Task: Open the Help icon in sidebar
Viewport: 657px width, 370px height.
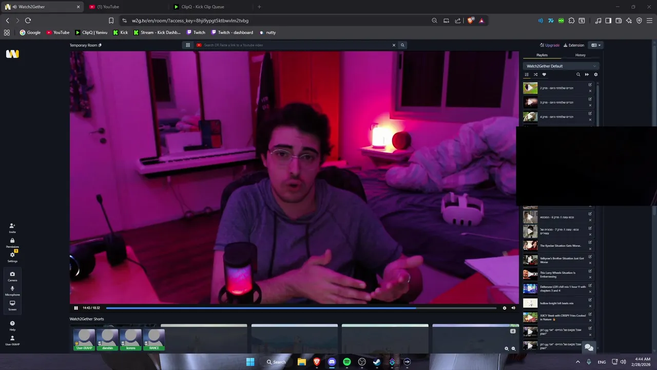Action: click(x=12, y=325)
